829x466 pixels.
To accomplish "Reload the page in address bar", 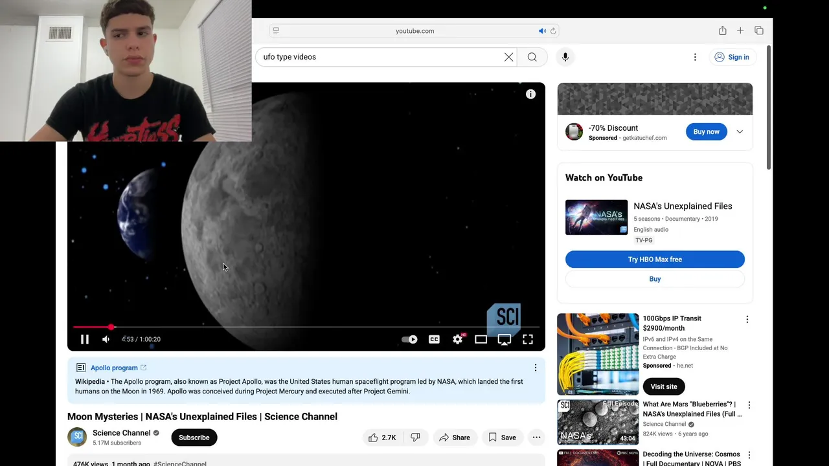I will [553, 31].
